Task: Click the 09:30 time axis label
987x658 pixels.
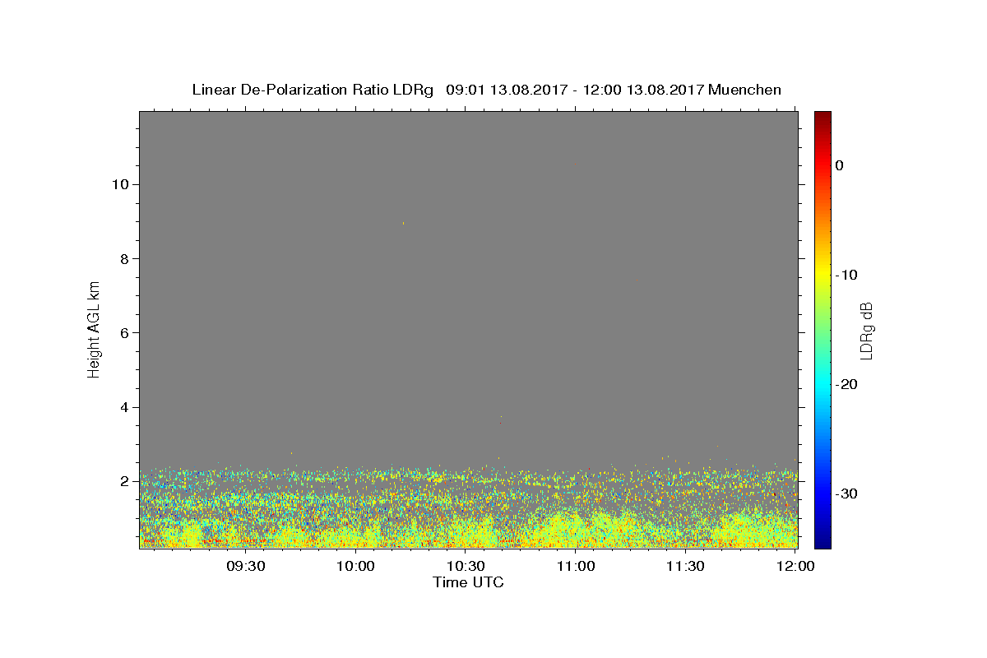Action: click(246, 566)
